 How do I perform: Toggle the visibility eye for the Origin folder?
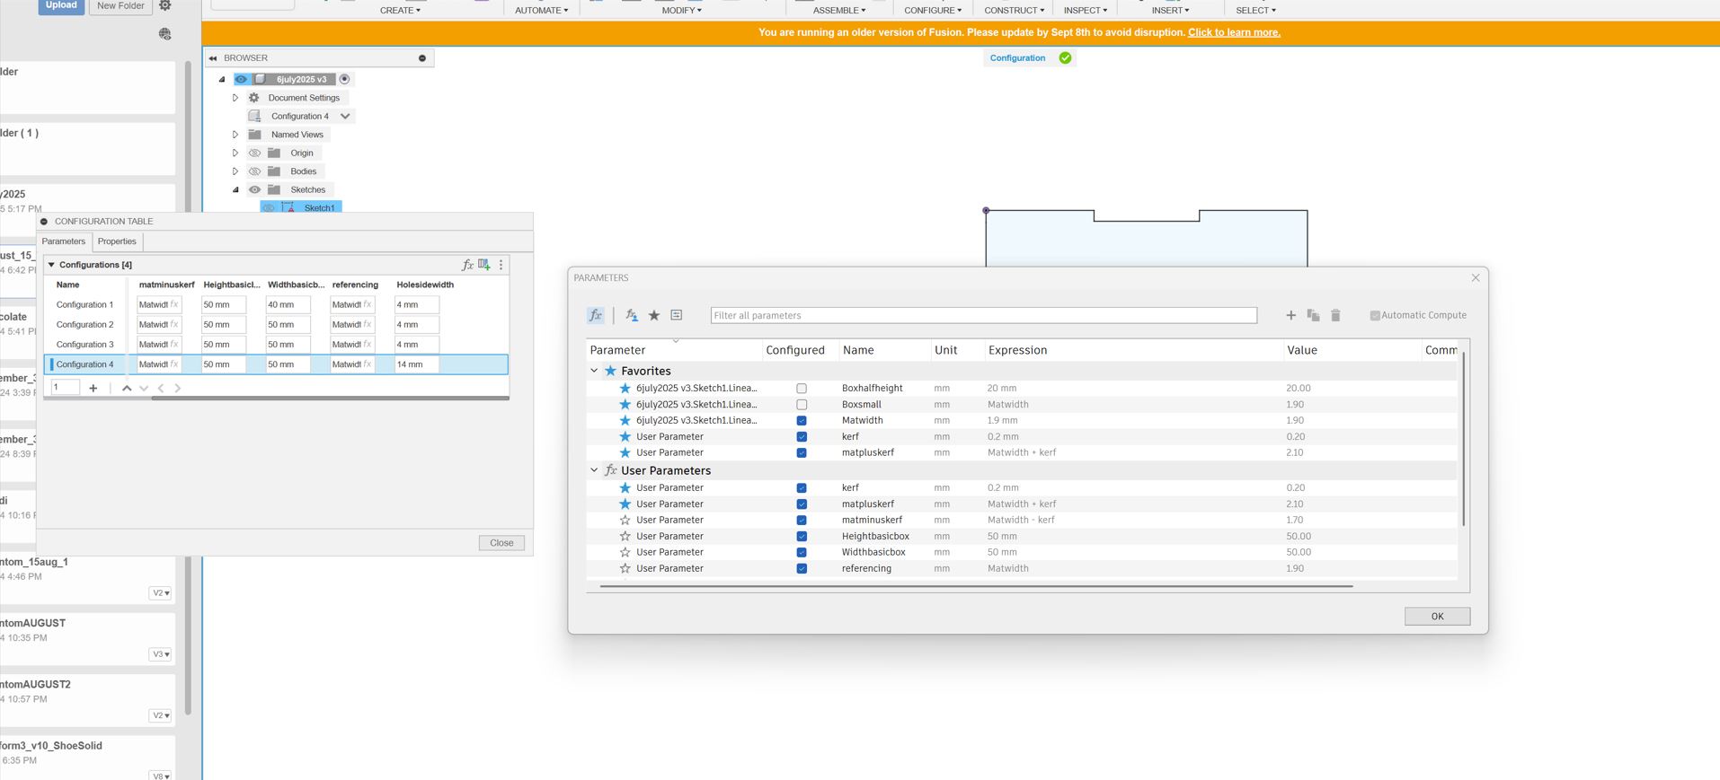coord(254,153)
